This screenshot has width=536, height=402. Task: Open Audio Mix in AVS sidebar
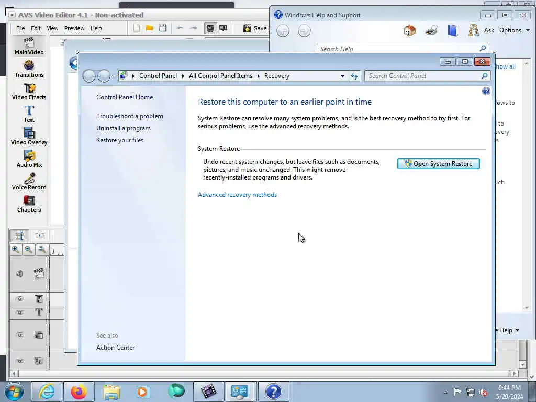click(29, 159)
